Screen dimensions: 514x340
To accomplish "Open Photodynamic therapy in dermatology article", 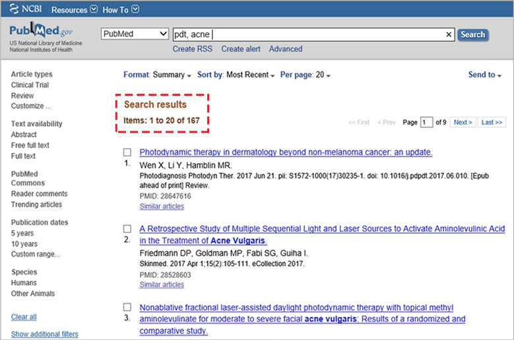I will click(286, 152).
